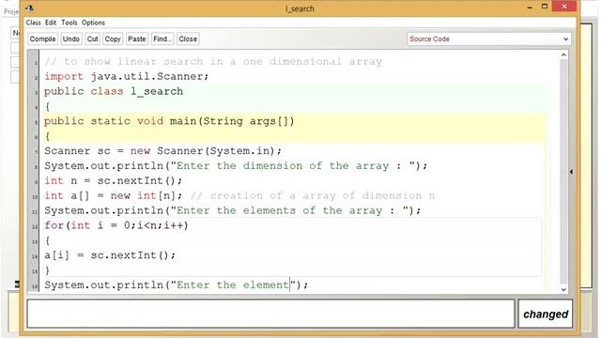601x338 pixels.
Task: Click line number 16 in the gutter
Action: tap(35, 286)
